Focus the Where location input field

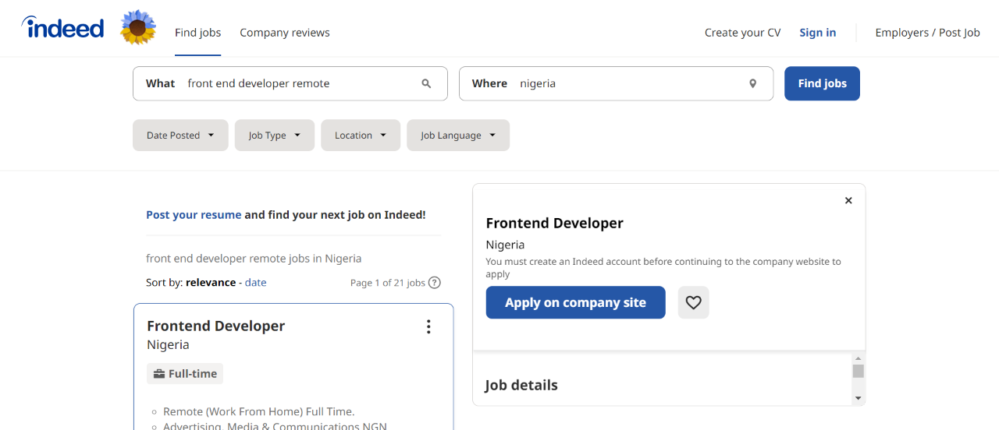(x=616, y=83)
